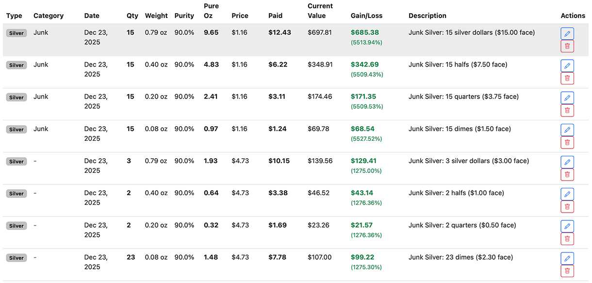The image size is (592, 283).
Task: Sort by the Date column header
Action: click(92, 16)
